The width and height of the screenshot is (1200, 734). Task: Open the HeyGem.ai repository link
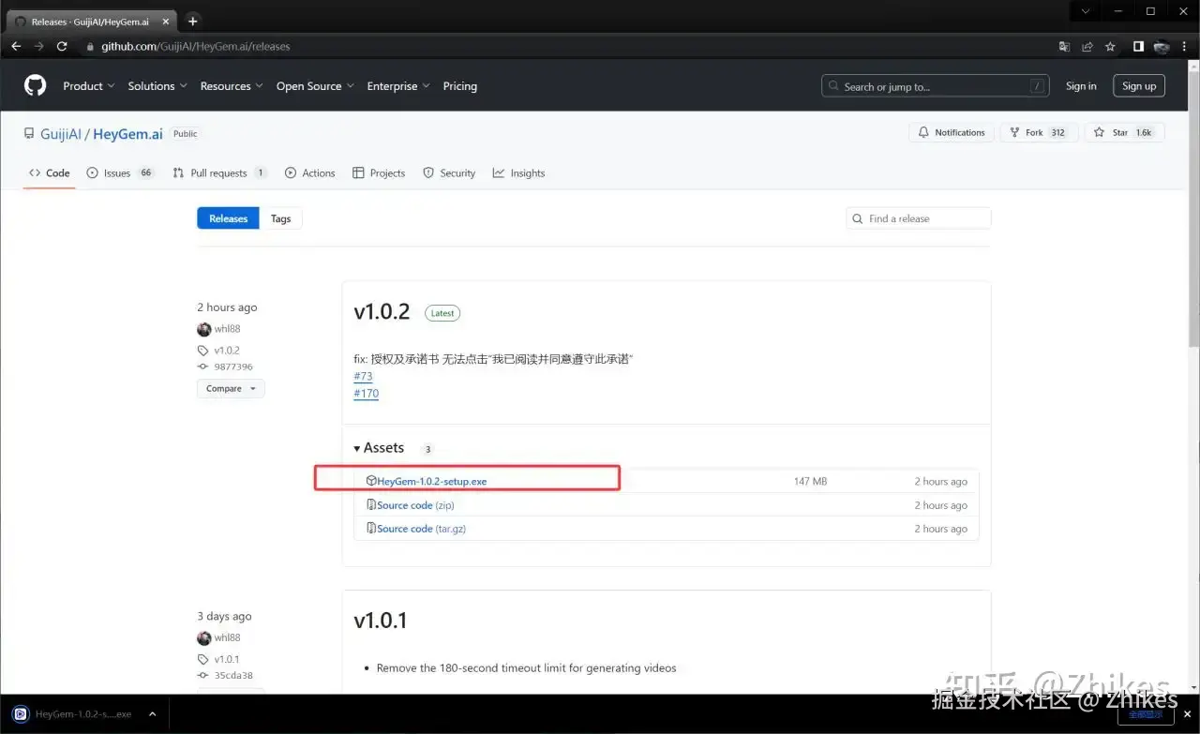(127, 134)
